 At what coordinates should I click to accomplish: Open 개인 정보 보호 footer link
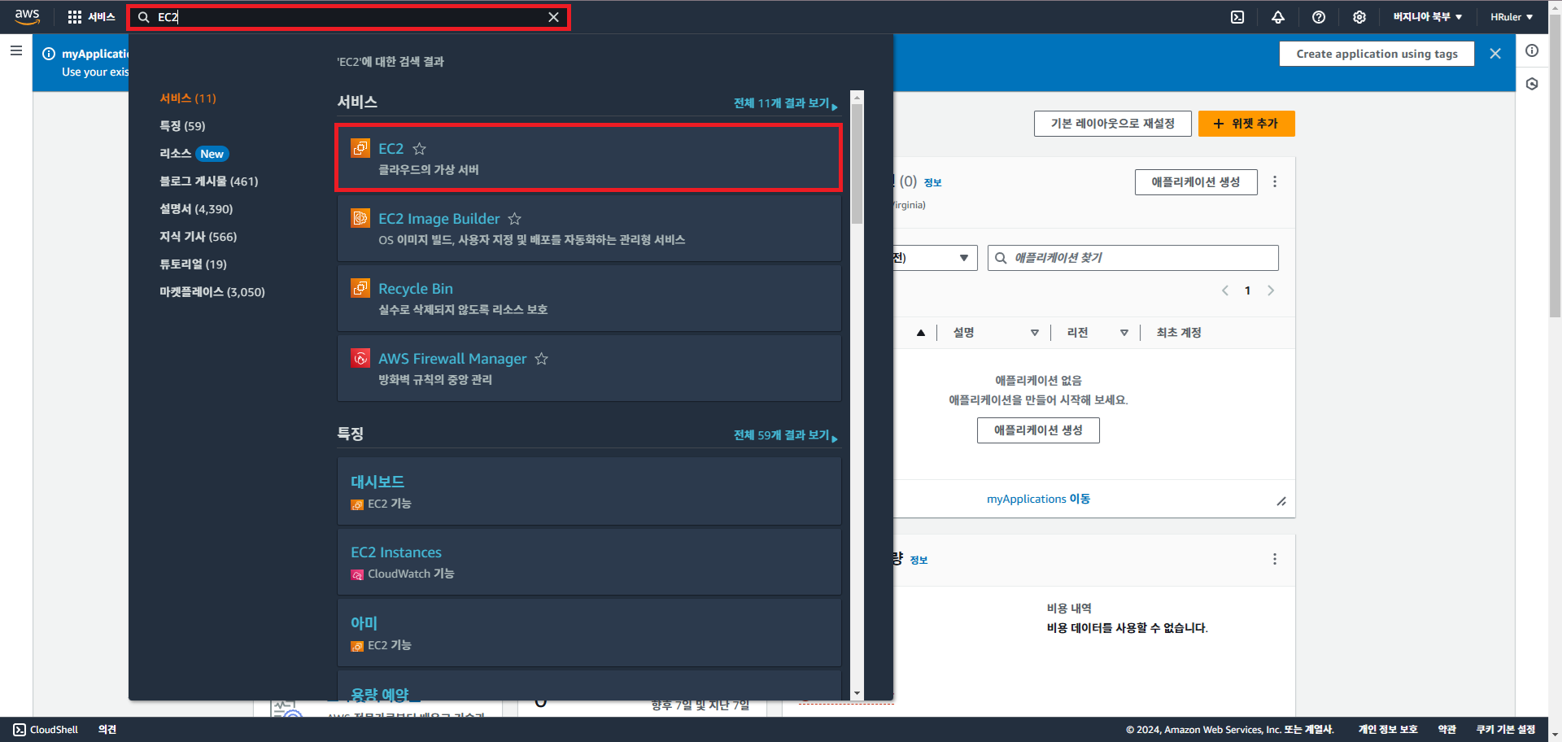1388,730
